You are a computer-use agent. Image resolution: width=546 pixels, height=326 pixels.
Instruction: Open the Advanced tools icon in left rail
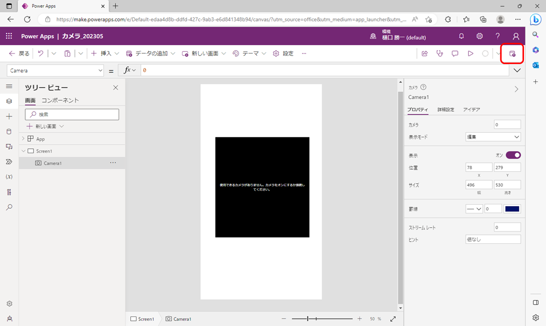click(x=10, y=192)
